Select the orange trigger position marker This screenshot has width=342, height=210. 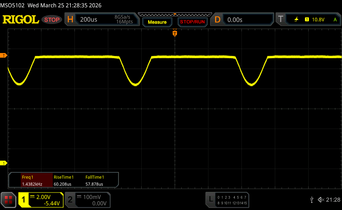pyautogui.click(x=174, y=33)
